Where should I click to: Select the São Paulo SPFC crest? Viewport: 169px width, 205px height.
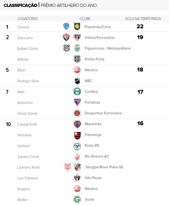pyautogui.click(x=77, y=178)
